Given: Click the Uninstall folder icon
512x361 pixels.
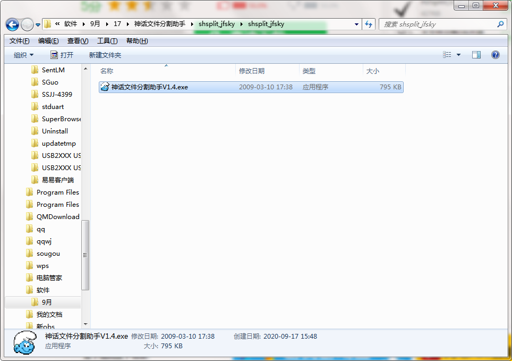Looking at the screenshot, I should click(35, 131).
